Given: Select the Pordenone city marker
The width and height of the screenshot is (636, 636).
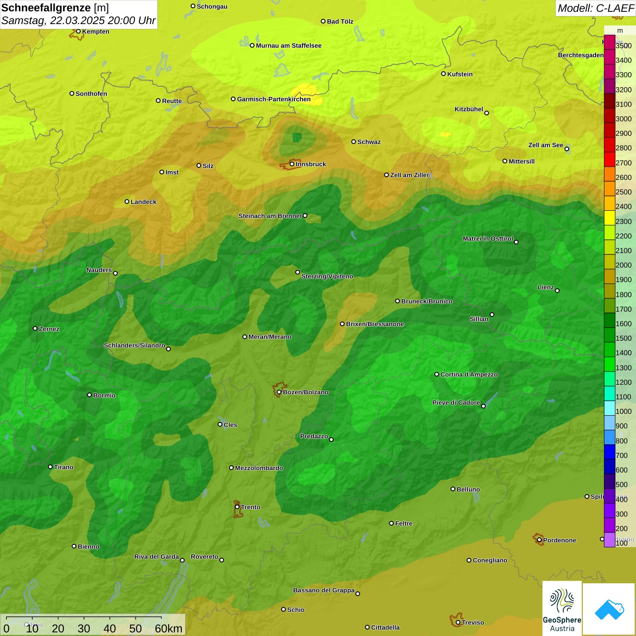Looking at the screenshot, I should (x=539, y=540).
